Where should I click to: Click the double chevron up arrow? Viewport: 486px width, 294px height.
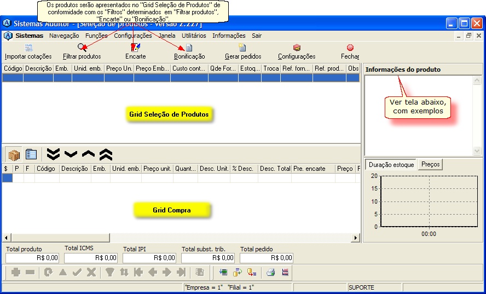point(106,154)
